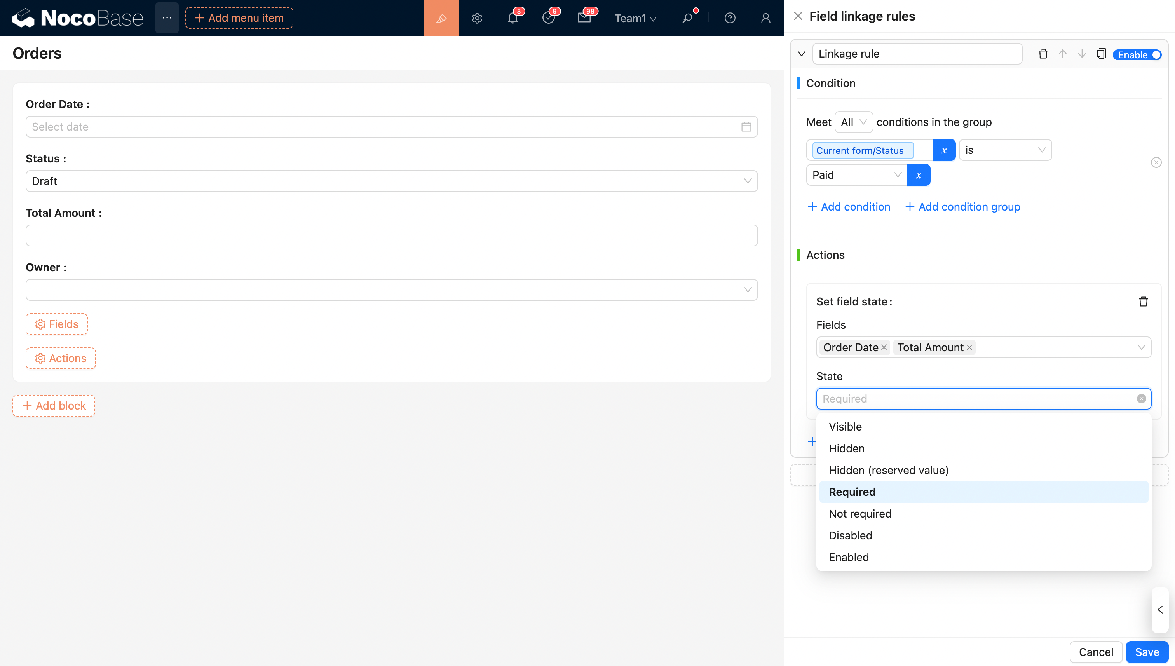Open the notifications bell icon
Image resolution: width=1175 pixels, height=666 pixels.
click(513, 18)
